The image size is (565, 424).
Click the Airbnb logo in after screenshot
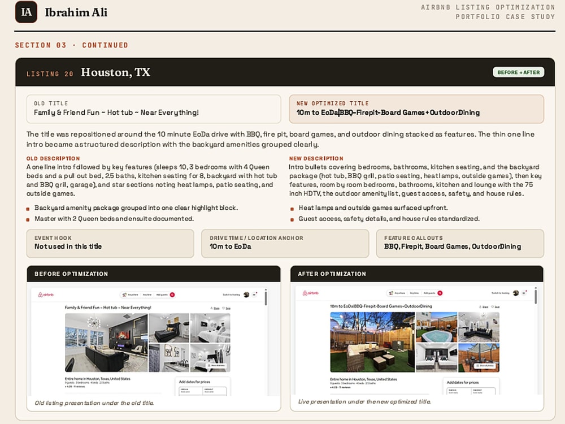point(310,293)
